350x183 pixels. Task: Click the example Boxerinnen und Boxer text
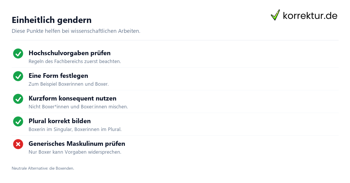[69, 84]
